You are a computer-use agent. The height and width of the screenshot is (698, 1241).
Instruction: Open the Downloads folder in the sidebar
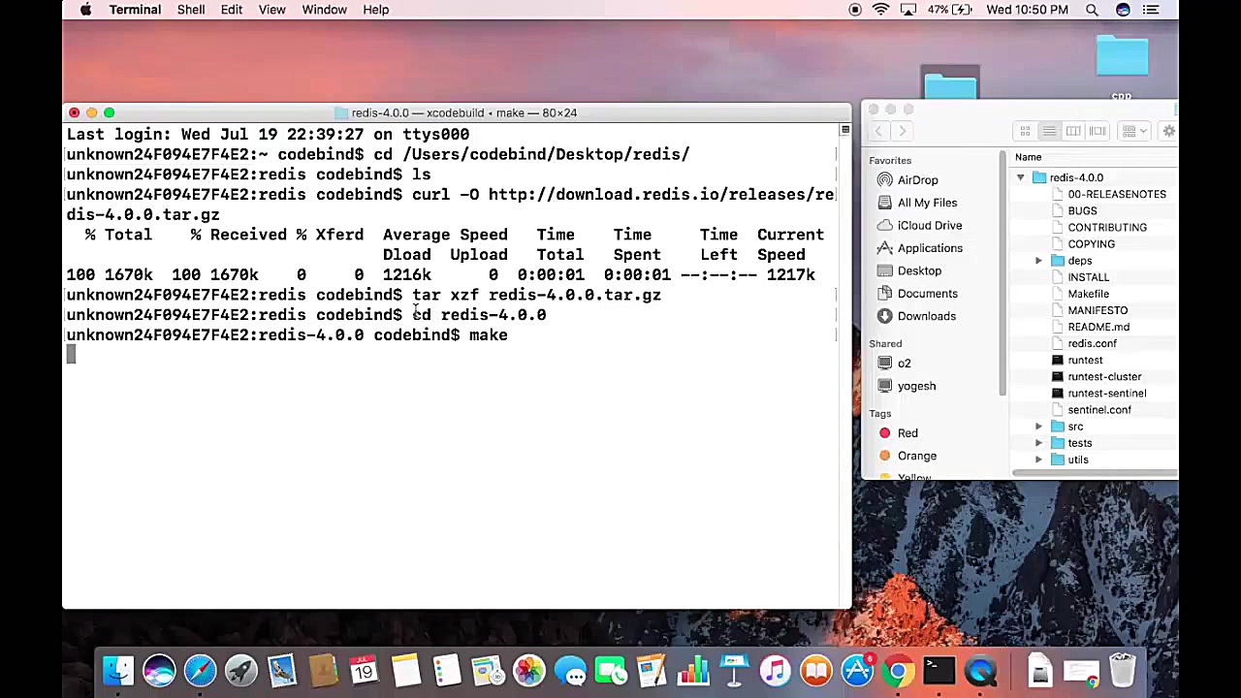click(x=926, y=315)
